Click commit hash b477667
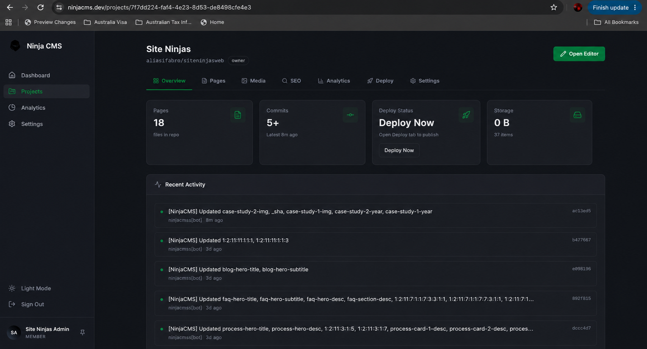Viewport: 647px width, 349px height. click(581, 240)
